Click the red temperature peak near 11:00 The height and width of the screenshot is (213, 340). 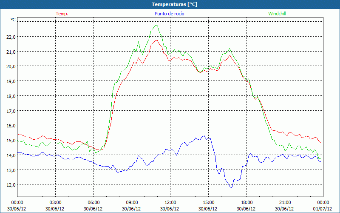coord(157,40)
